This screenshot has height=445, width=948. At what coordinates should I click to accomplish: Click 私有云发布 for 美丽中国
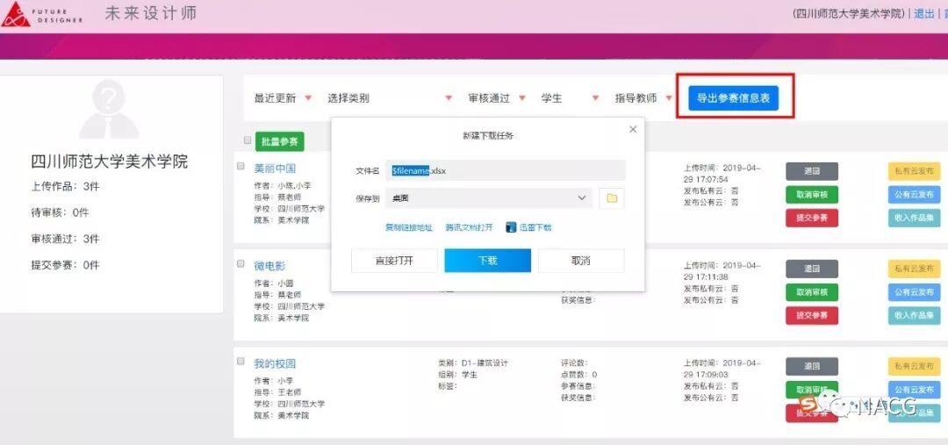pyautogui.click(x=914, y=172)
